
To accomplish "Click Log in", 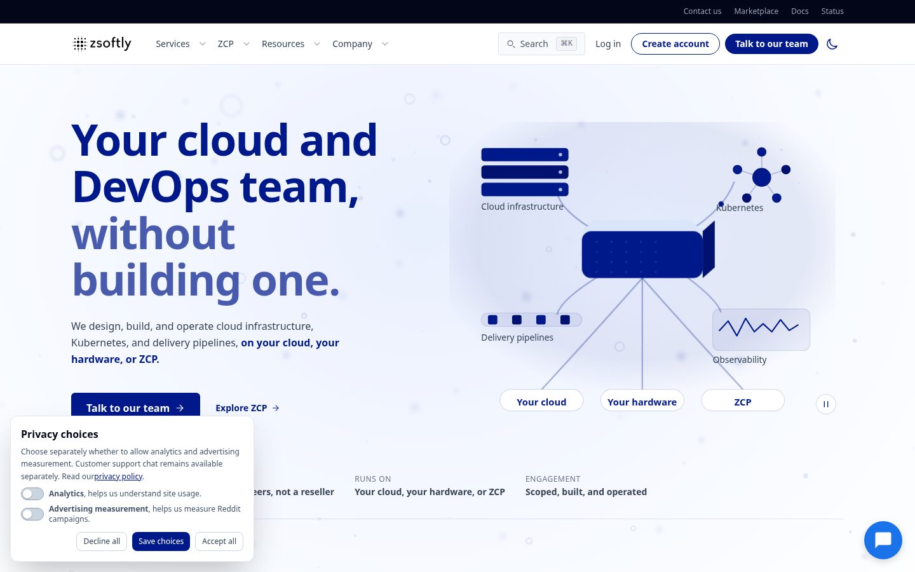I will 608,44.
